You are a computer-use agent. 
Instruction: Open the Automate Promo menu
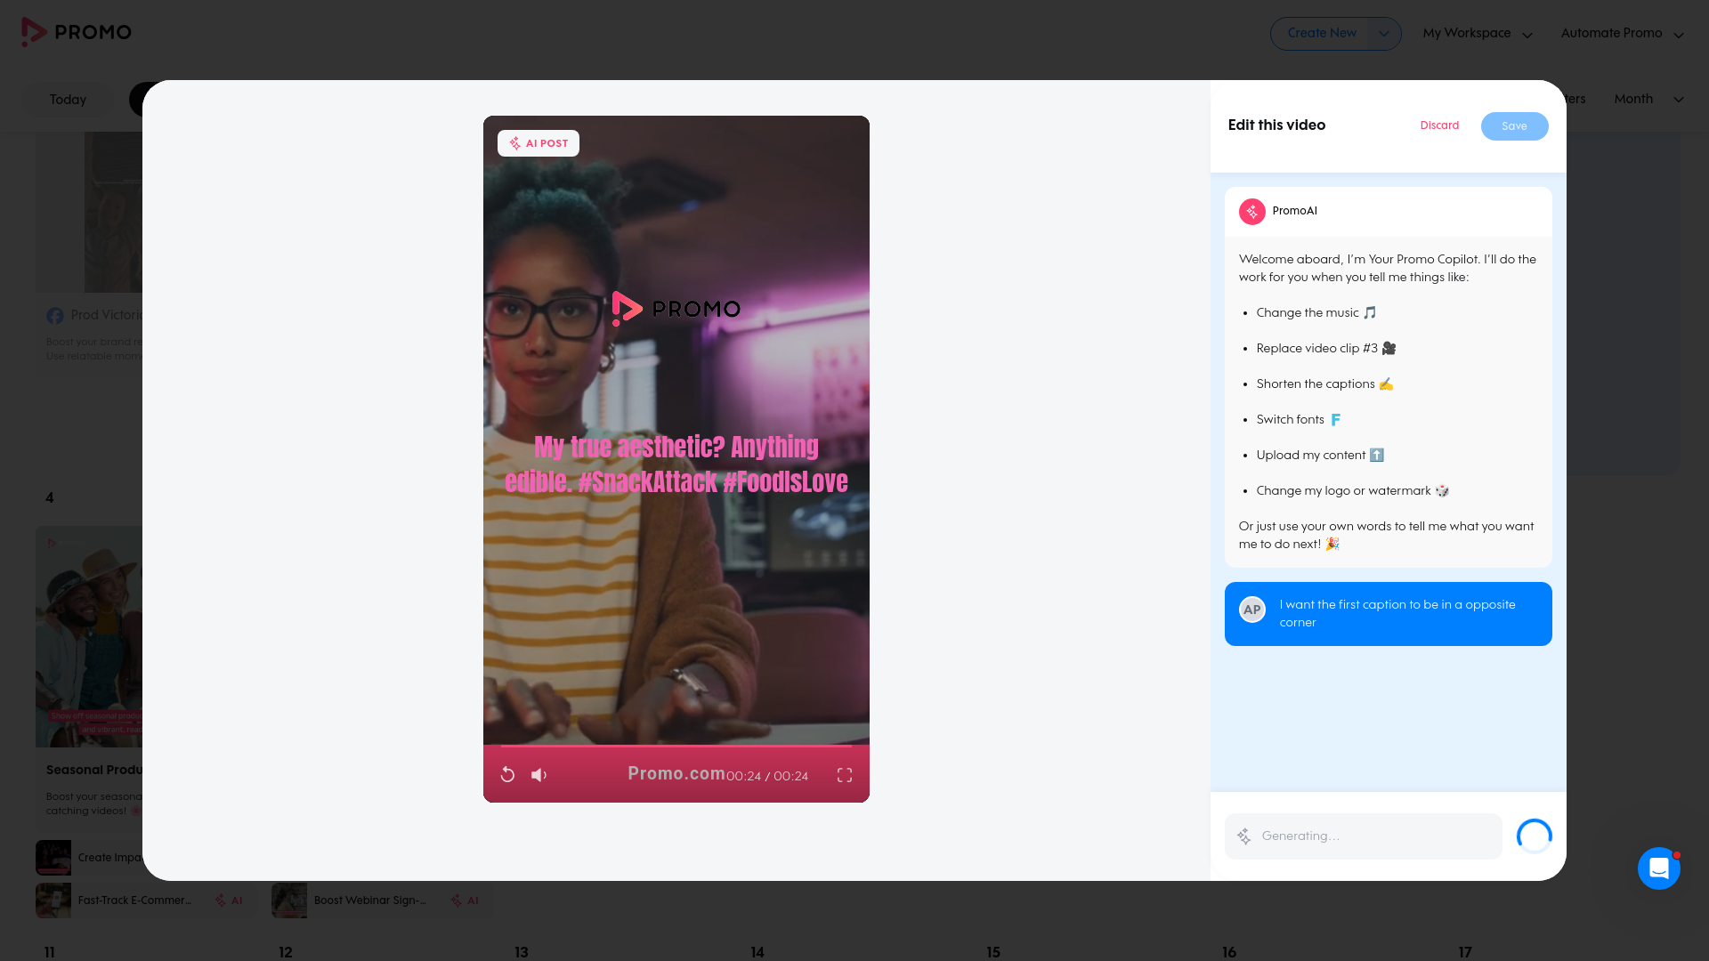1623,34
